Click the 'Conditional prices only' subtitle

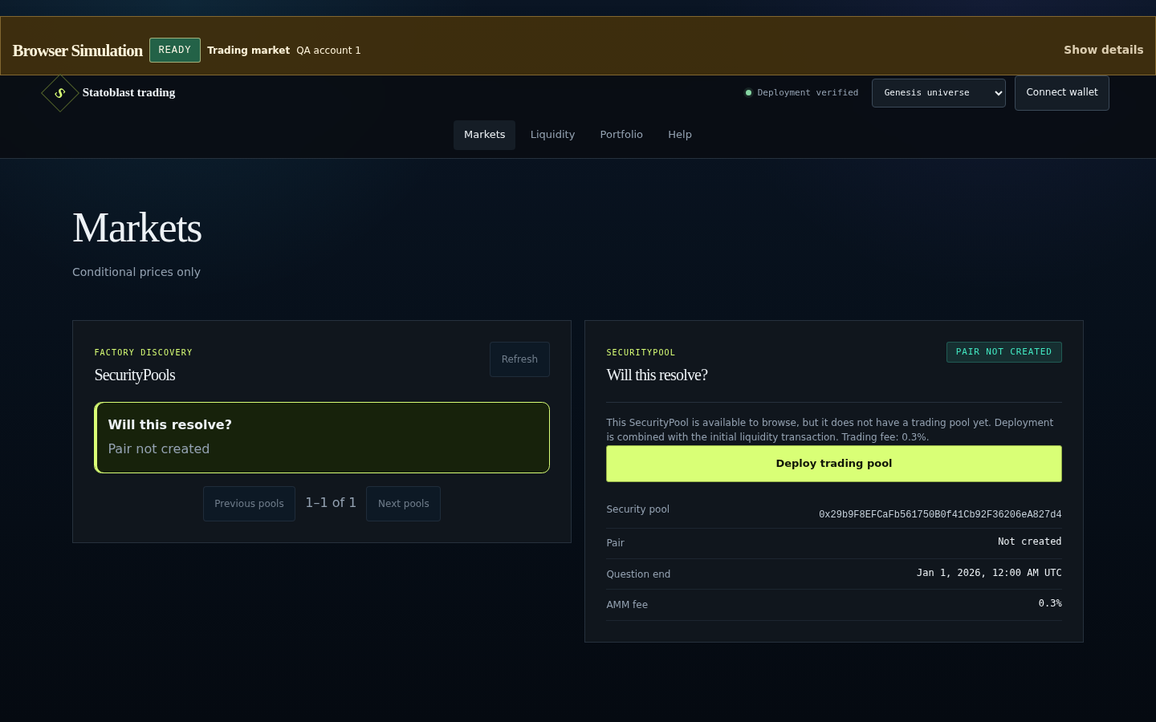[136, 272]
